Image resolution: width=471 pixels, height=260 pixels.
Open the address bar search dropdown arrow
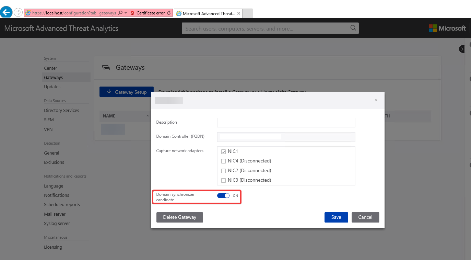click(x=126, y=13)
